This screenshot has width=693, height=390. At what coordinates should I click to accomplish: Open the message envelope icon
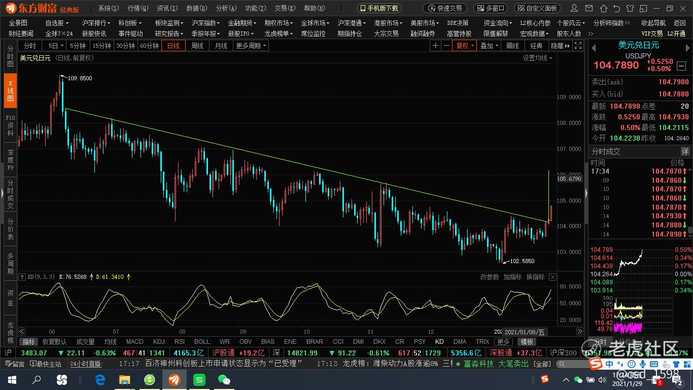point(588,8)
